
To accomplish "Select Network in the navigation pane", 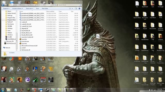I will pos(8,48).
